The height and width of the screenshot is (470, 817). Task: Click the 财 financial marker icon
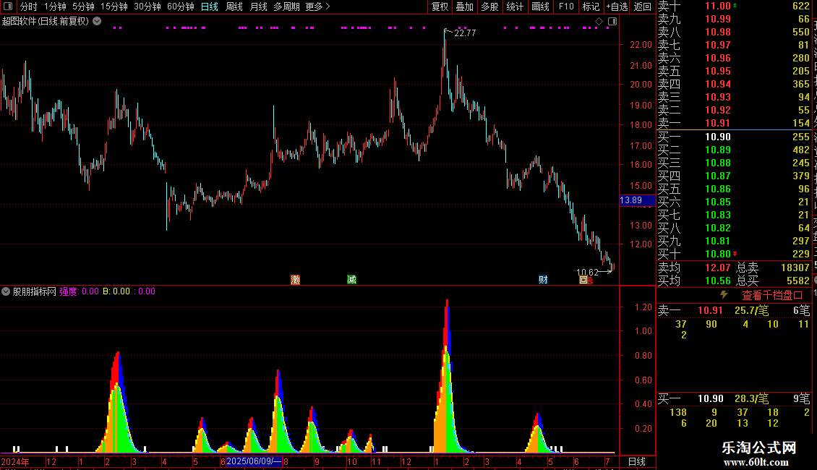click(543, 280)
